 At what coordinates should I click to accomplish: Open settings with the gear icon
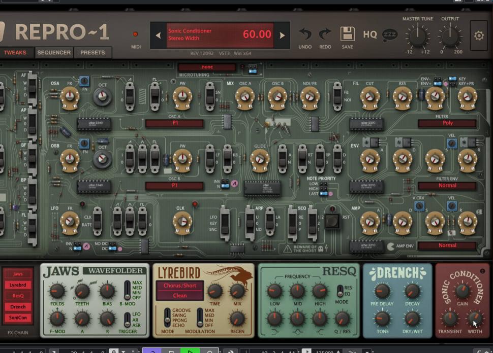[x=478, y=36]
